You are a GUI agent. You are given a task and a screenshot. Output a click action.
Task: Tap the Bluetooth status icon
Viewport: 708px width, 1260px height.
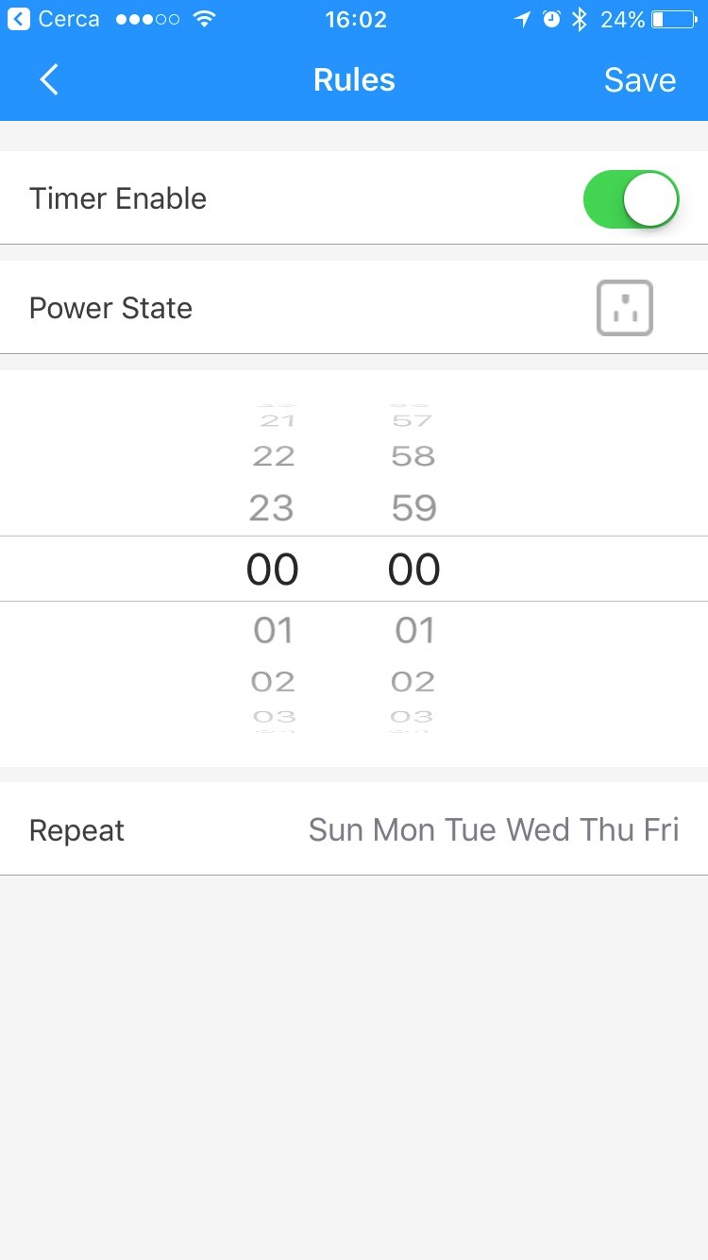(x=580, y=19)
